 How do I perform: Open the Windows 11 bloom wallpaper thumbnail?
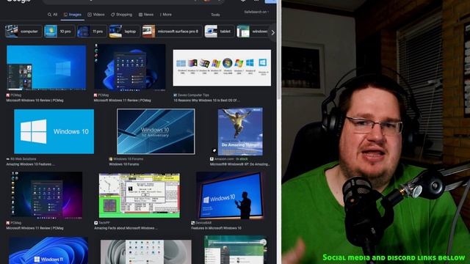tap(48, 250)
